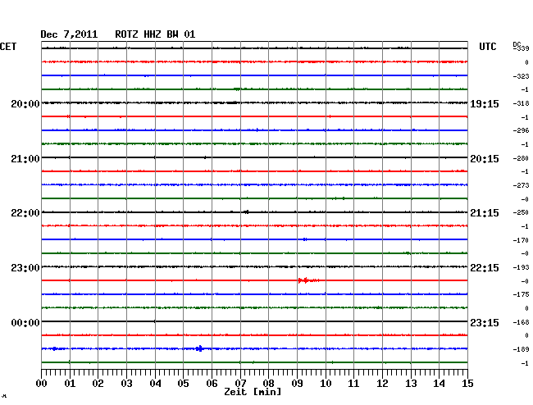The height and width of the screenshot is (405, 533).
Task: Click the UTC time label '19:15'
Action: [x=485, y=104]
